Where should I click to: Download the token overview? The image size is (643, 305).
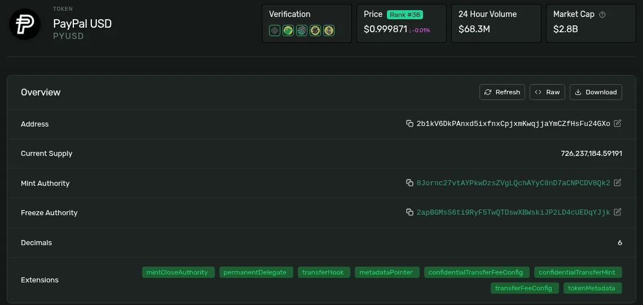click(596, 92)
